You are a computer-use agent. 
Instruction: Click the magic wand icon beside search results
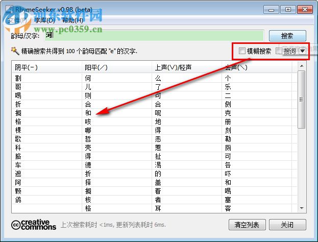tap(15, 51)
